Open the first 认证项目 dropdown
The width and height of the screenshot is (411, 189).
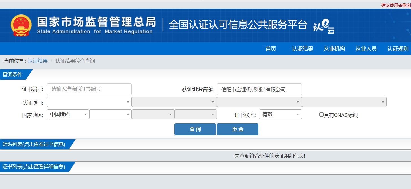pyautogui.click(x=89, y=102)
